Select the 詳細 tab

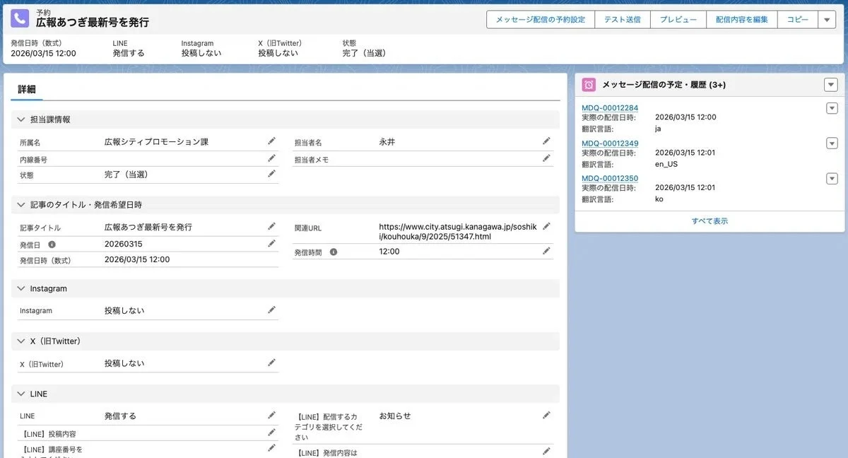point(26,90)
